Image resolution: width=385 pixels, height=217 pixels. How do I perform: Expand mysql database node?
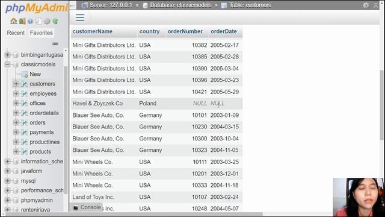pos(8,181)
